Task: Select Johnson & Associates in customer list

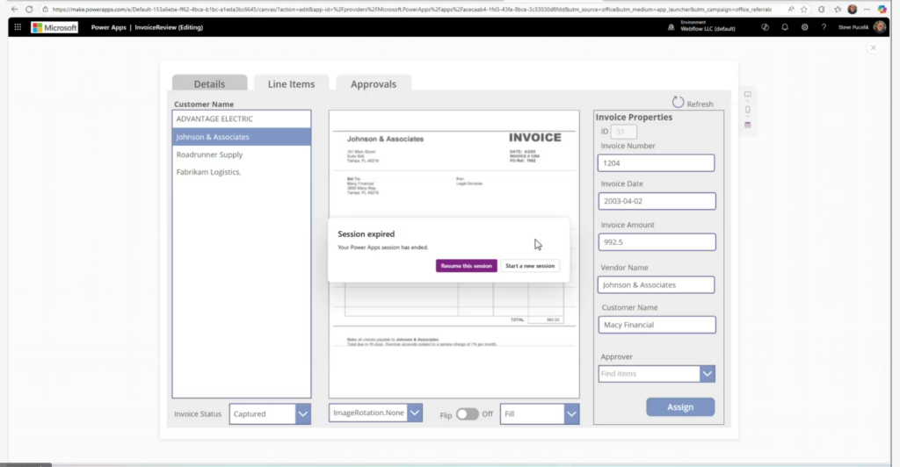Action: [x=242, y=136]
